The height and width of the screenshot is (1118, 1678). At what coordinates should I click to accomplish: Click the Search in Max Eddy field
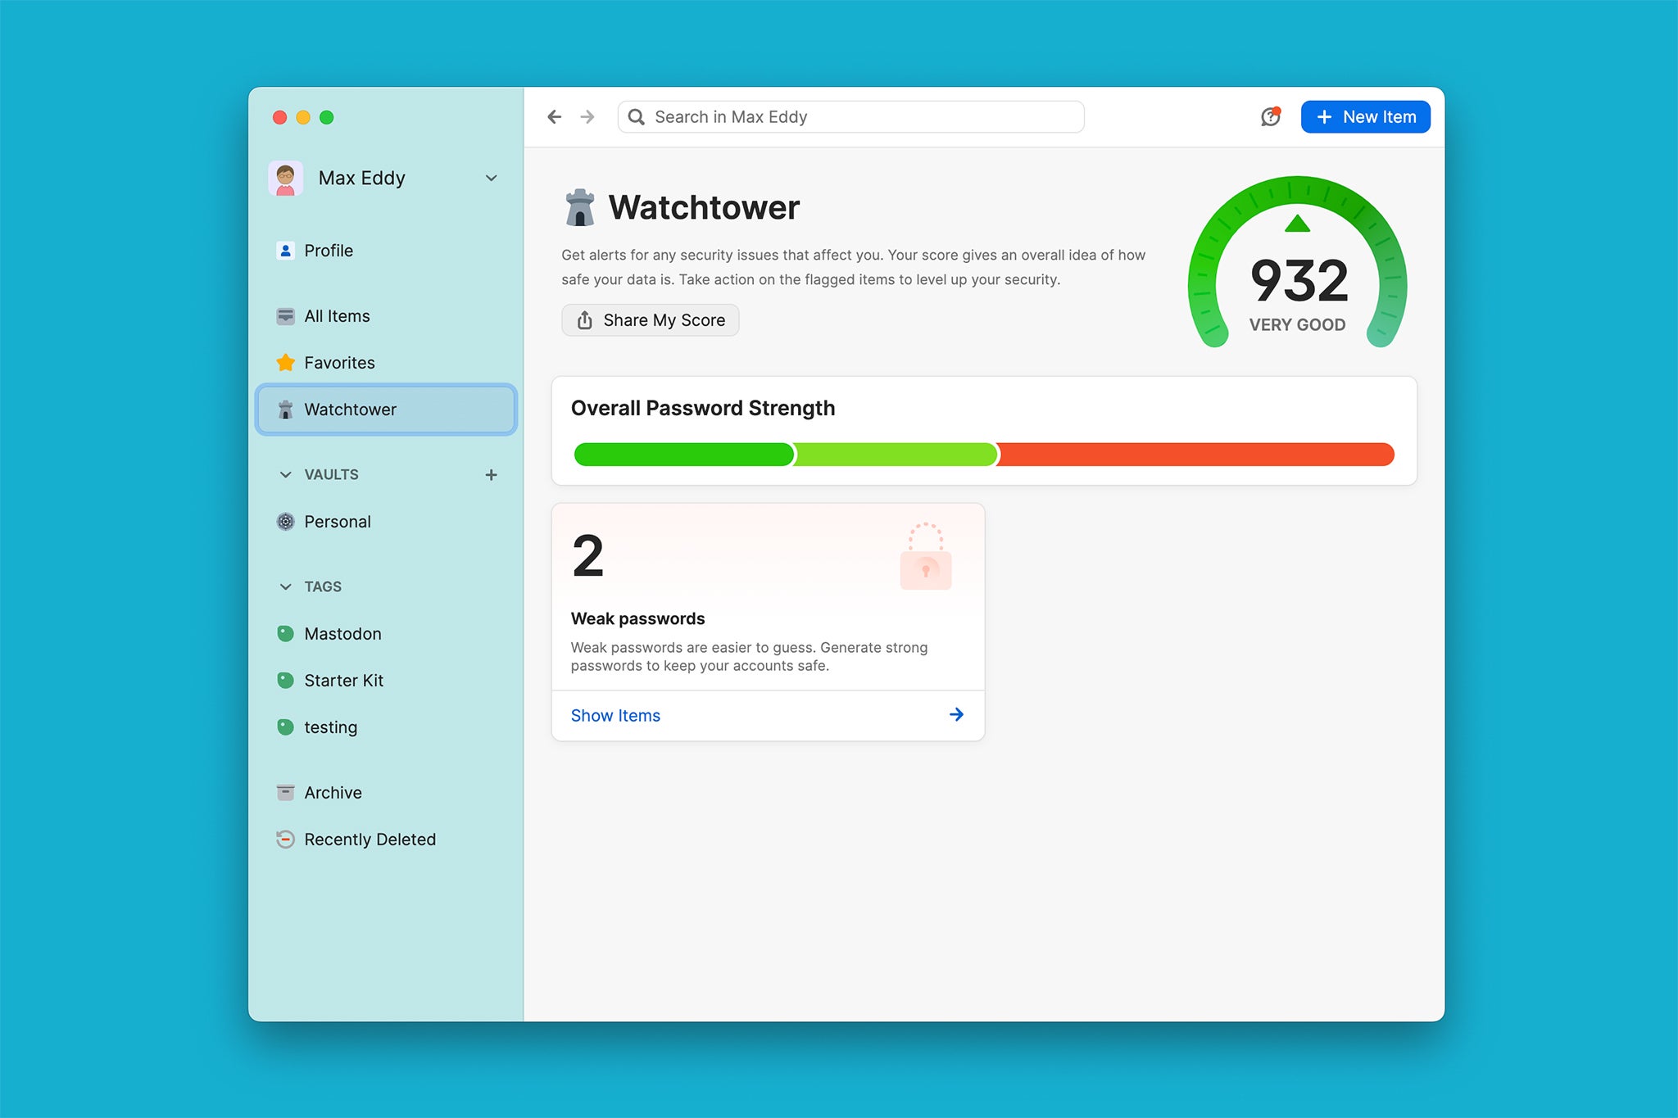click(x=854, y=116)
